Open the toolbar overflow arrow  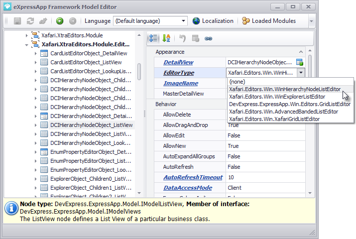(x=311, y=21)
